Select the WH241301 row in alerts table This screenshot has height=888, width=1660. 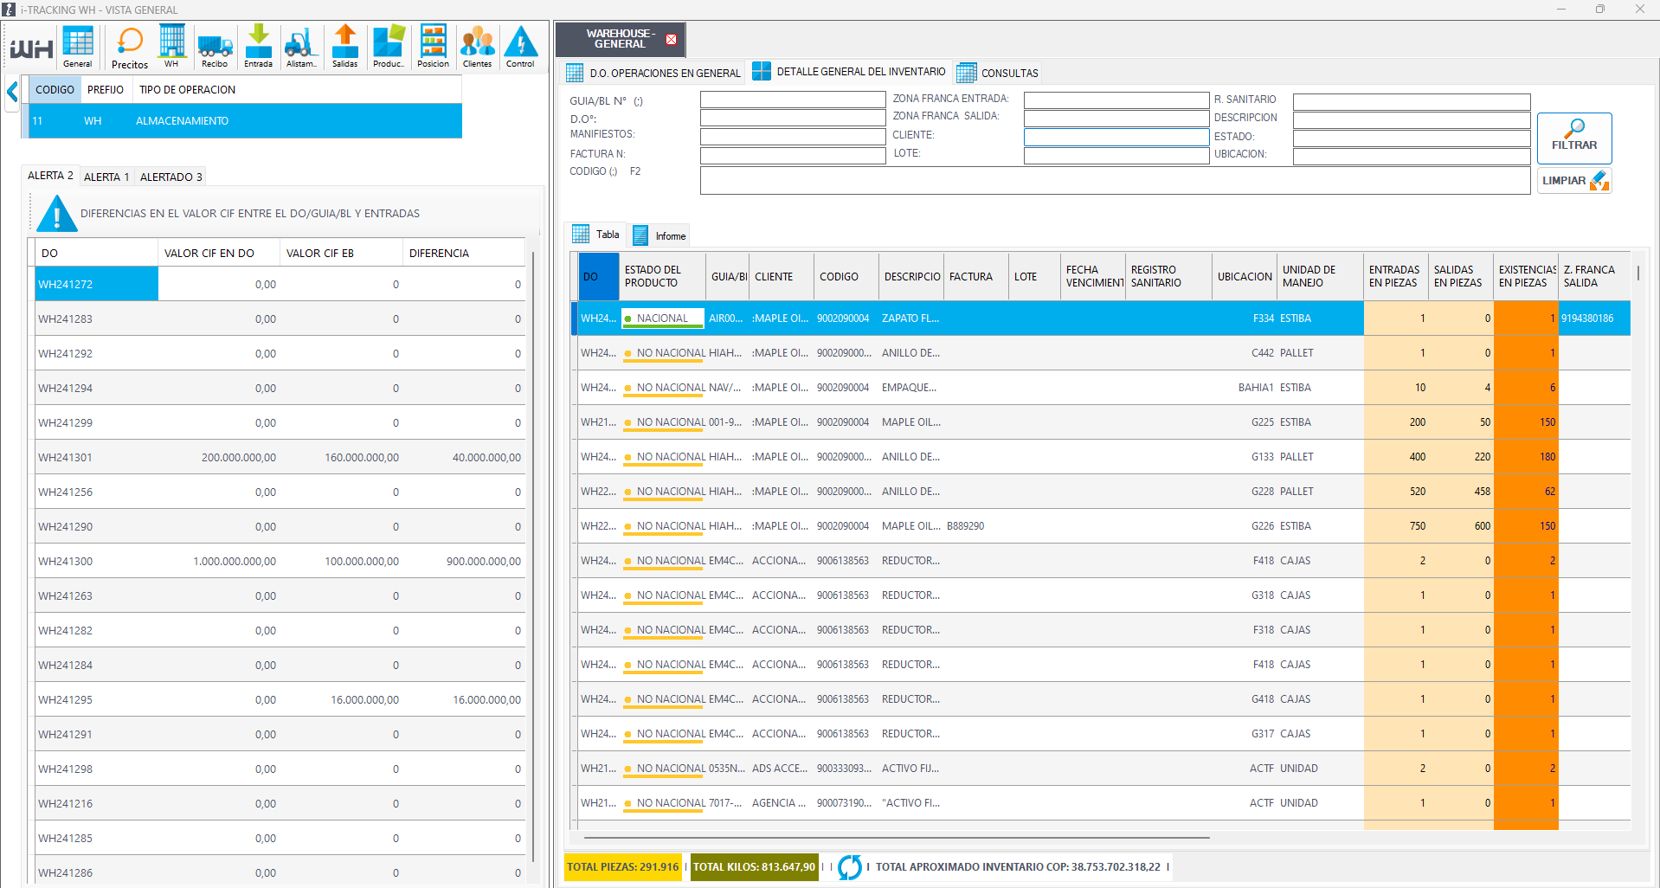[x=66, y=457]
